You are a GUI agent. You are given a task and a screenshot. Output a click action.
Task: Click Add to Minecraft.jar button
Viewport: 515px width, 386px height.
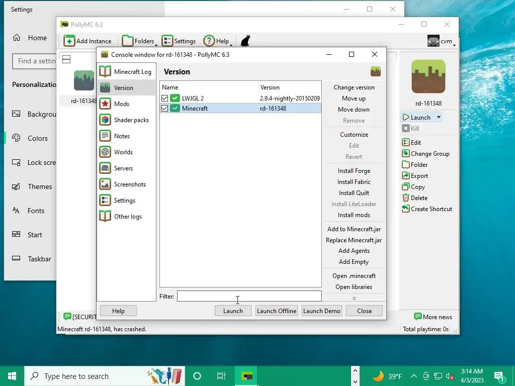(x=354, y=229)
